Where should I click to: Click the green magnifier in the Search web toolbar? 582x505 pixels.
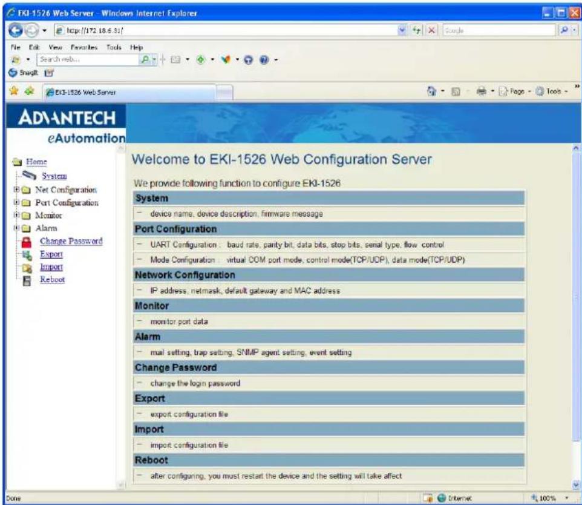pyautogui.click(x=145, y=59)
